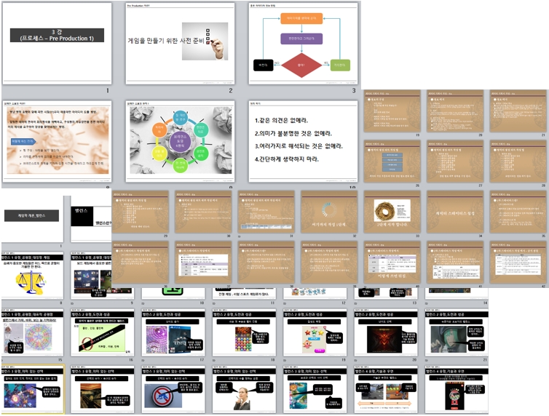The width and height of the screenshot is (549, 416).
Task: Click the black box in the flowchart slide
Action: click(263, 65)
